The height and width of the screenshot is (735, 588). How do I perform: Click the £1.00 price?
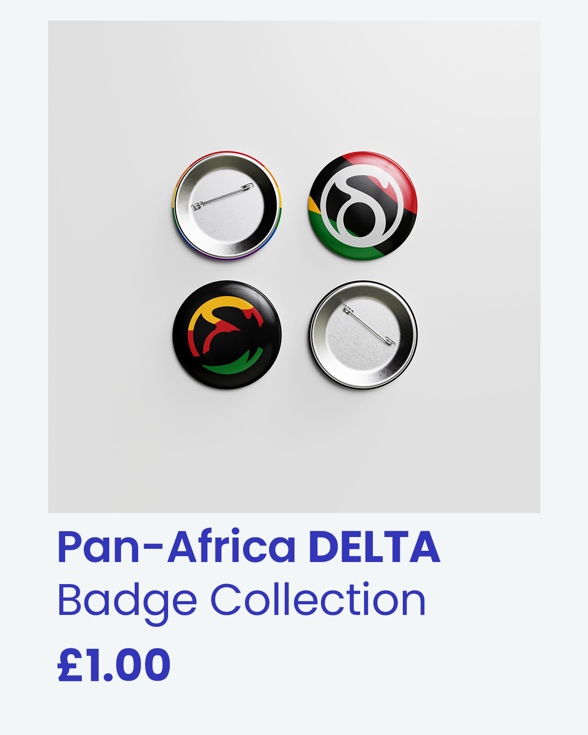pos(114,665)
